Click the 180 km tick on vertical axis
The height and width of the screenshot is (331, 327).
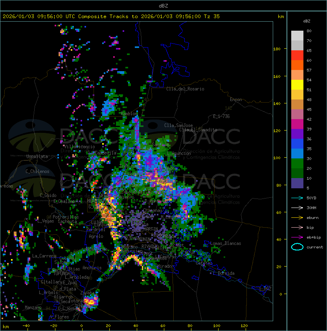click(x=277, y=49)
